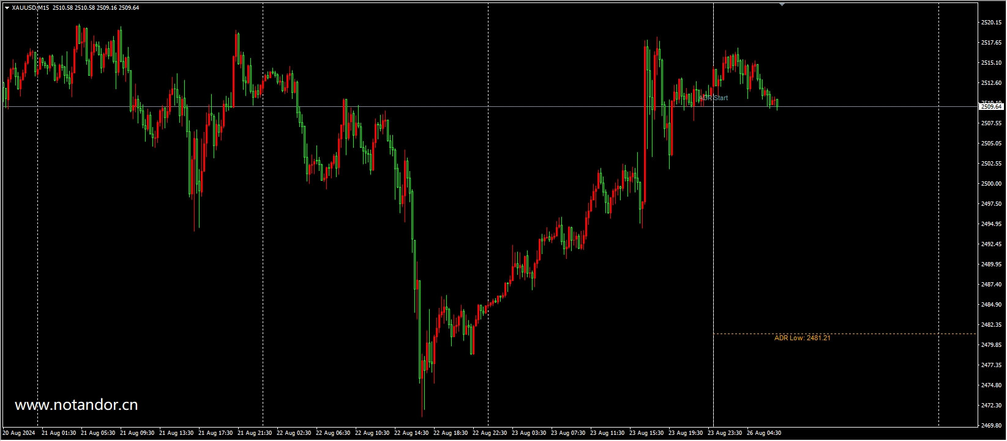Click the OHLC quote values in the chart header

click(95, 8)
